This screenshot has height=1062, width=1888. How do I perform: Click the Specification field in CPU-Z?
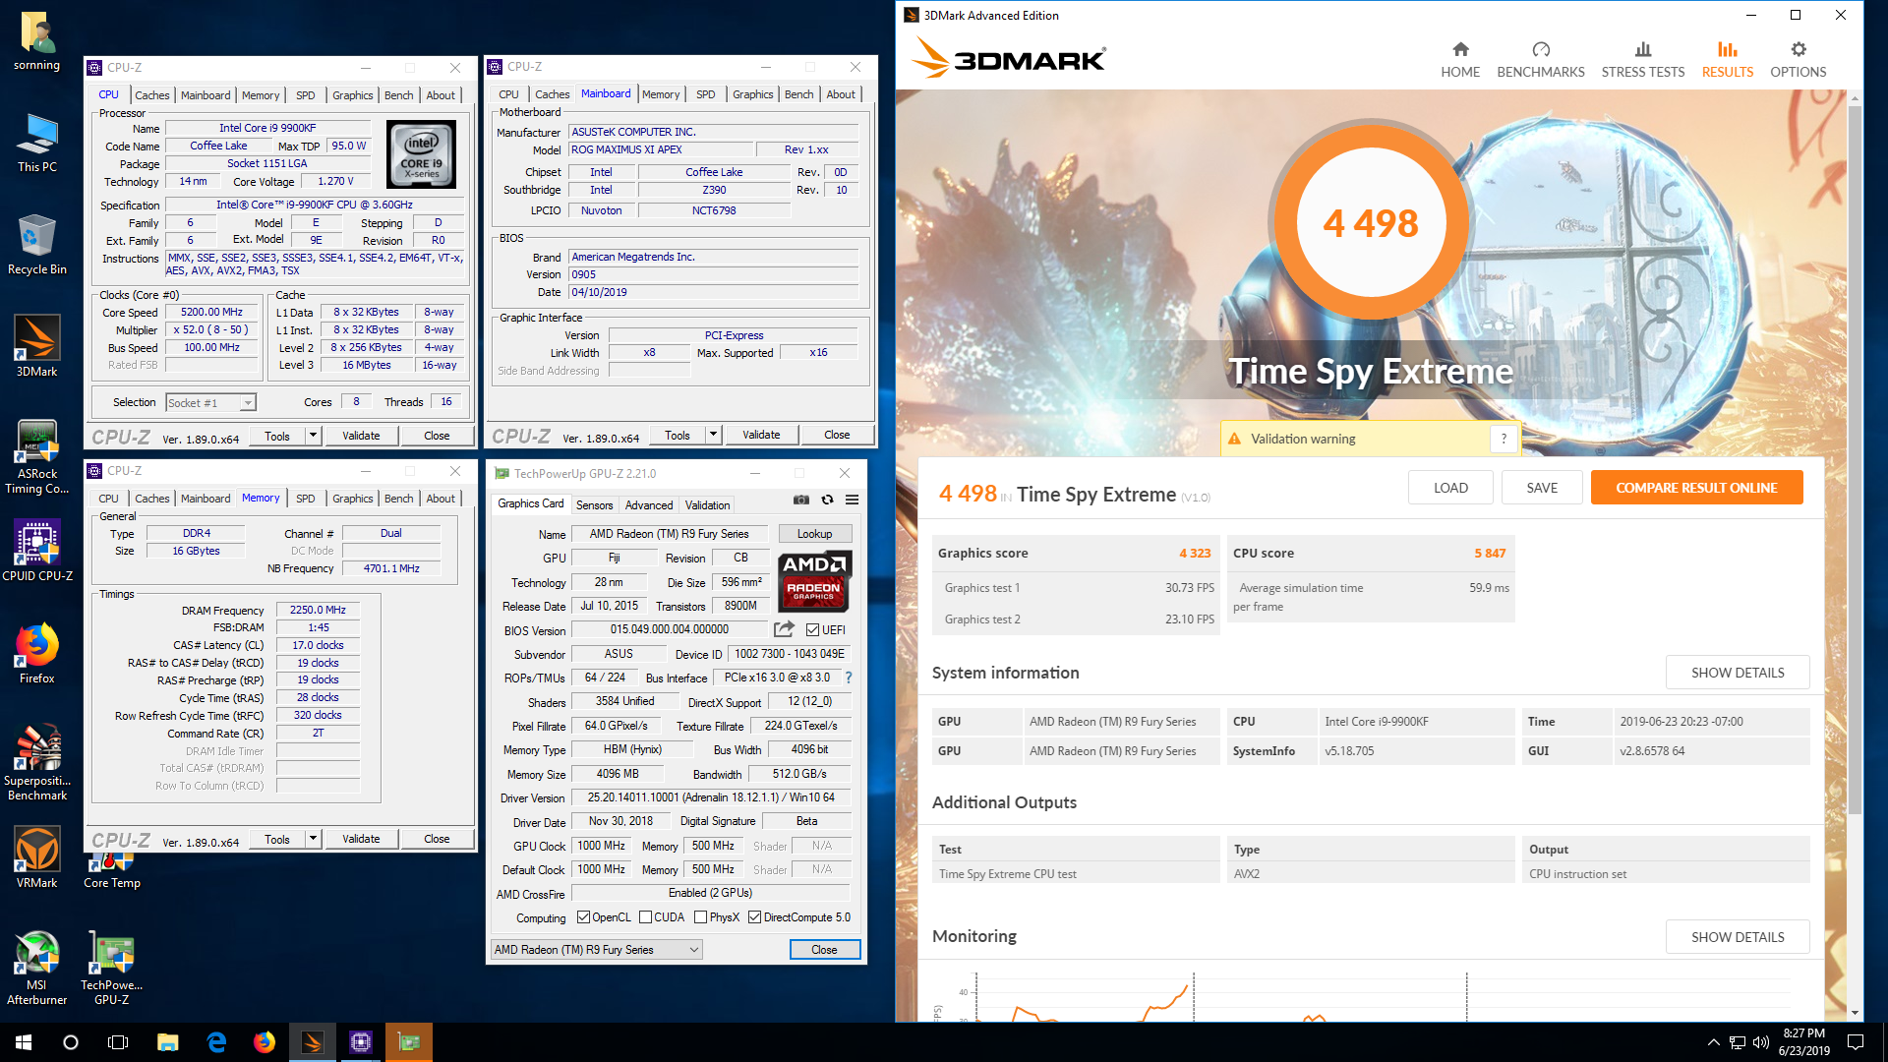315,206
